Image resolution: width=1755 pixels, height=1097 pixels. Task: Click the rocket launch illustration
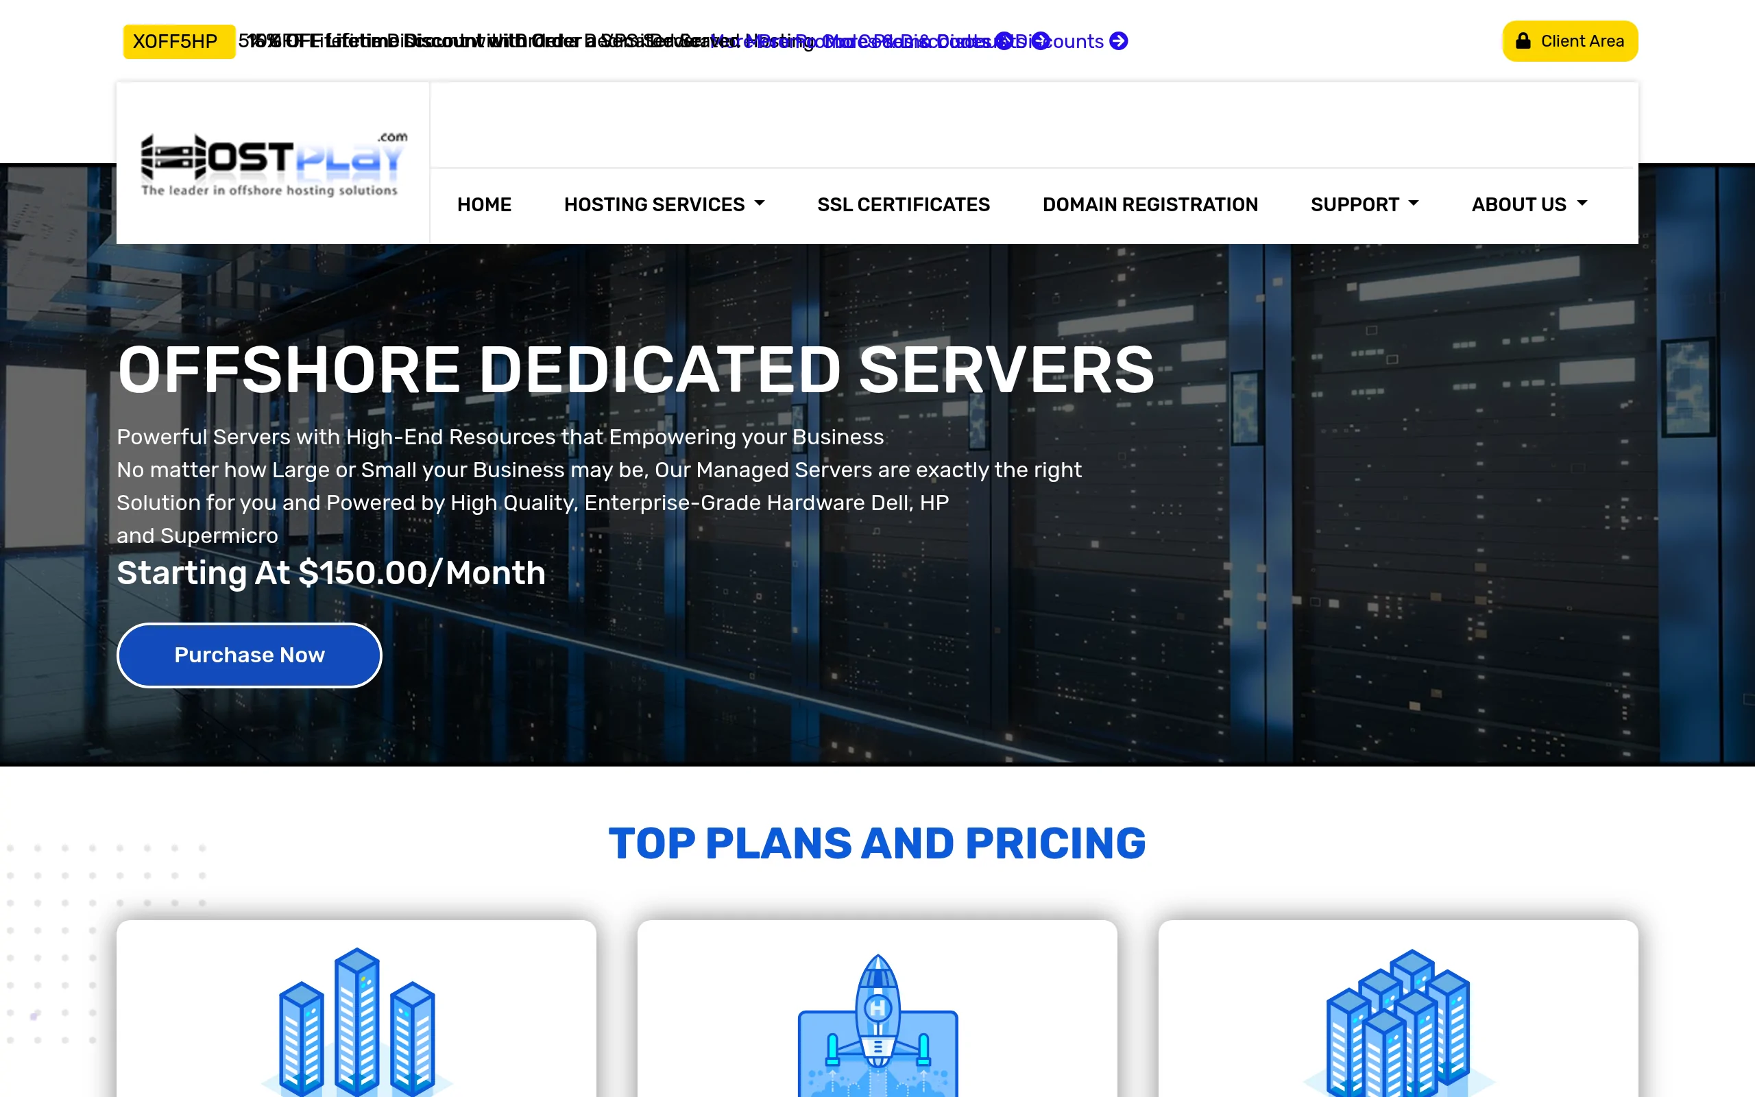(877, 1024)
